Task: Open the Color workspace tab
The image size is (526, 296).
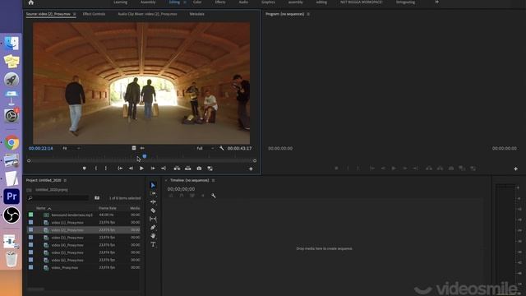Action: (197, 2)
